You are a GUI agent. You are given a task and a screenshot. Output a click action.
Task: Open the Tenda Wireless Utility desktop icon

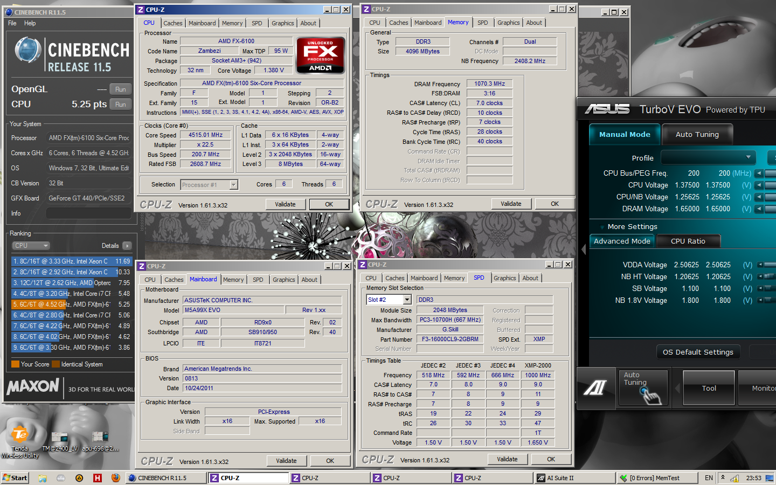(x=20, y=441)
